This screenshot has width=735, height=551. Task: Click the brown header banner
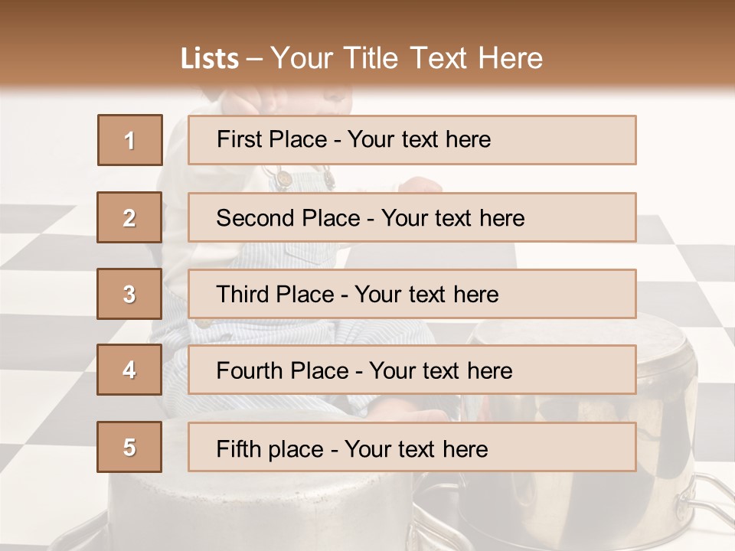[367, 43]
